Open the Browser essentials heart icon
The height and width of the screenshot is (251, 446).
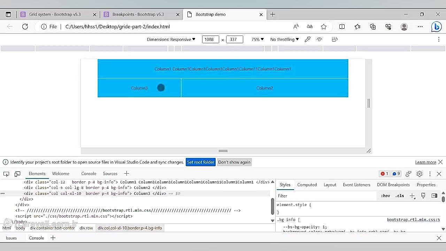click(389, 26)
